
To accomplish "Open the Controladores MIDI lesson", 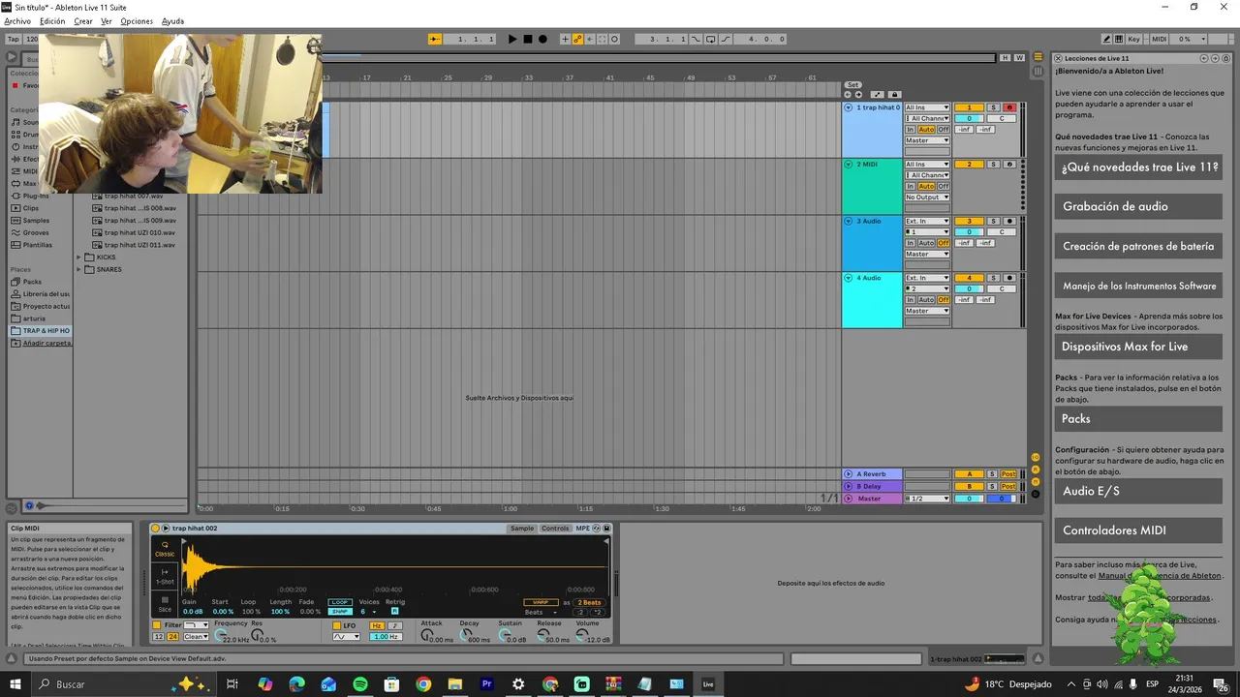I will click(1138, 530).
